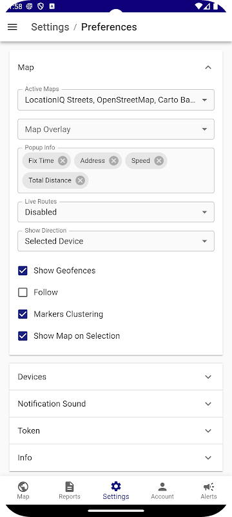This screenshot has width=232, height=517.
Task: Open the Active Maps dropdown
Action: (x=116, y=100)
